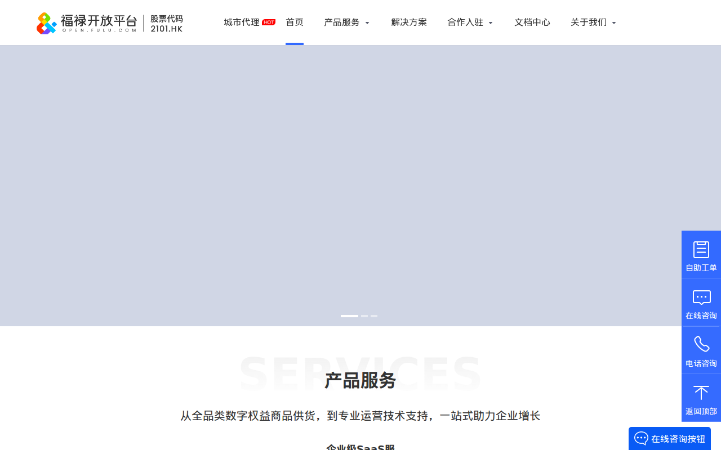Select 解决方案 in the navigation bar
Viewport: 721px width, 450px height.
[x=409, y=22]
